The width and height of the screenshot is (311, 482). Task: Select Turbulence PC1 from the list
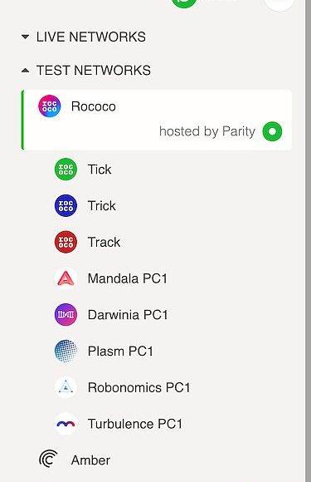click(x=135, y=424)
